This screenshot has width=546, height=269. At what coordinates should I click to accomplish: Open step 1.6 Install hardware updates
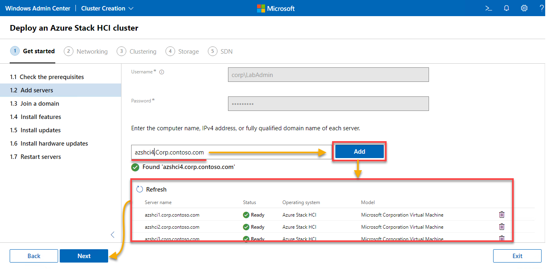click(x=61, y=144)
